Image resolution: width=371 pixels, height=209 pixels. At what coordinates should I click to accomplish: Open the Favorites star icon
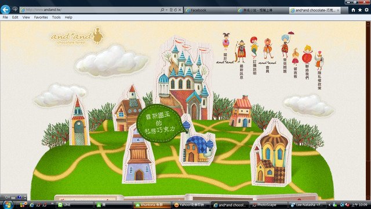click(x=360, y=10)
